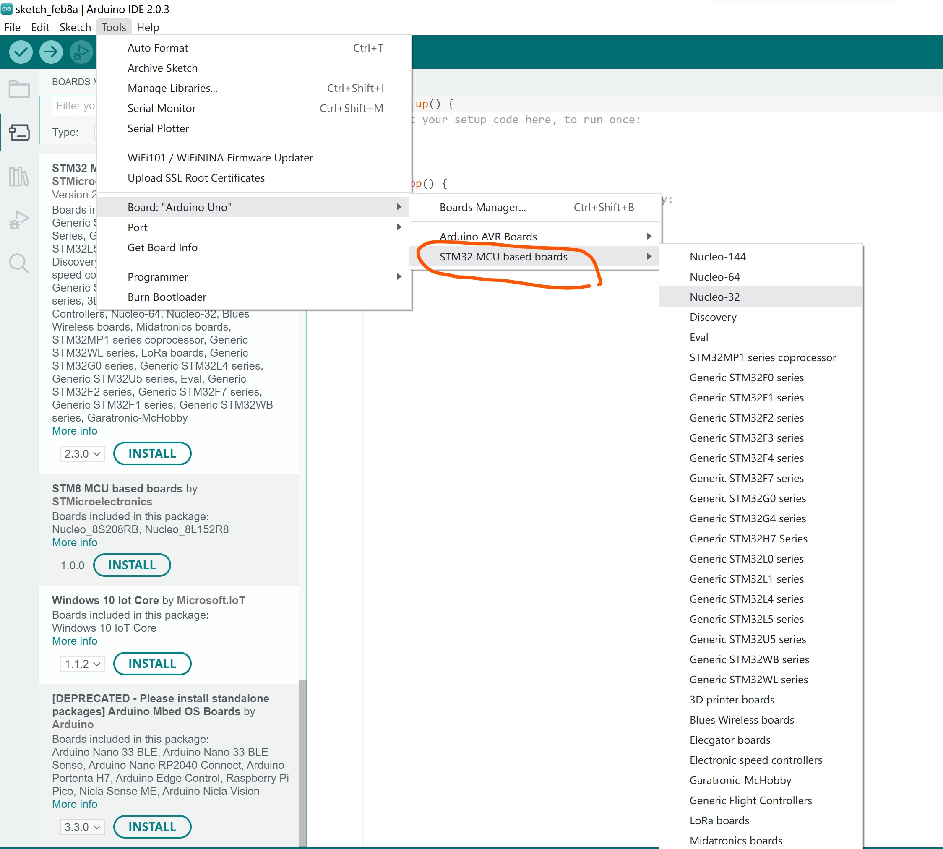Screen dimensions: 943x849
Task: Open More info for Windows 10 IoT Core
Action: tap(75, 641)
